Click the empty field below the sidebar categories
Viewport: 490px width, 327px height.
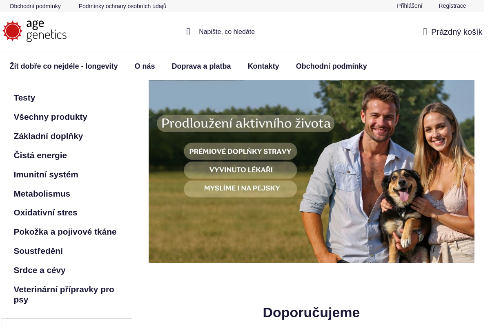click(67, 324)
